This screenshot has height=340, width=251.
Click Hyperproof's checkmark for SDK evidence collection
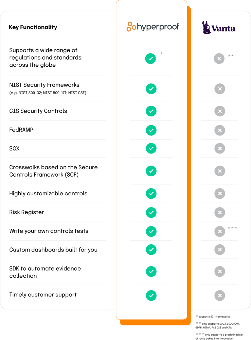[x=151, y=271]
